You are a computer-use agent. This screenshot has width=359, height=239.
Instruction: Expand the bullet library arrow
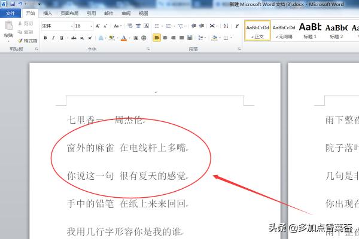(162, 26)
